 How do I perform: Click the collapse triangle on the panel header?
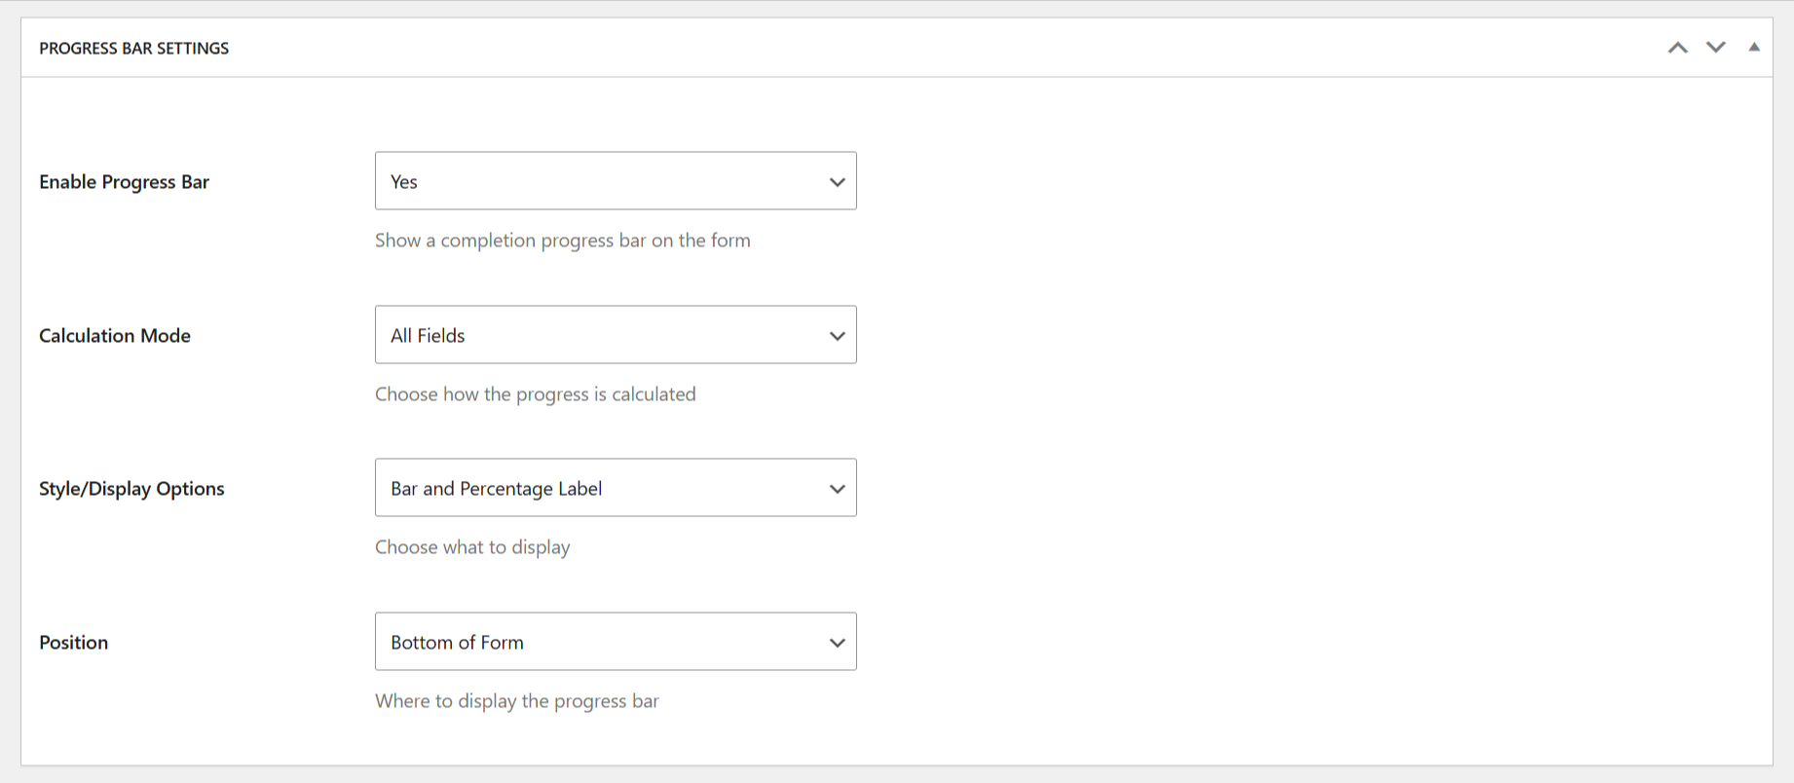1755,46
